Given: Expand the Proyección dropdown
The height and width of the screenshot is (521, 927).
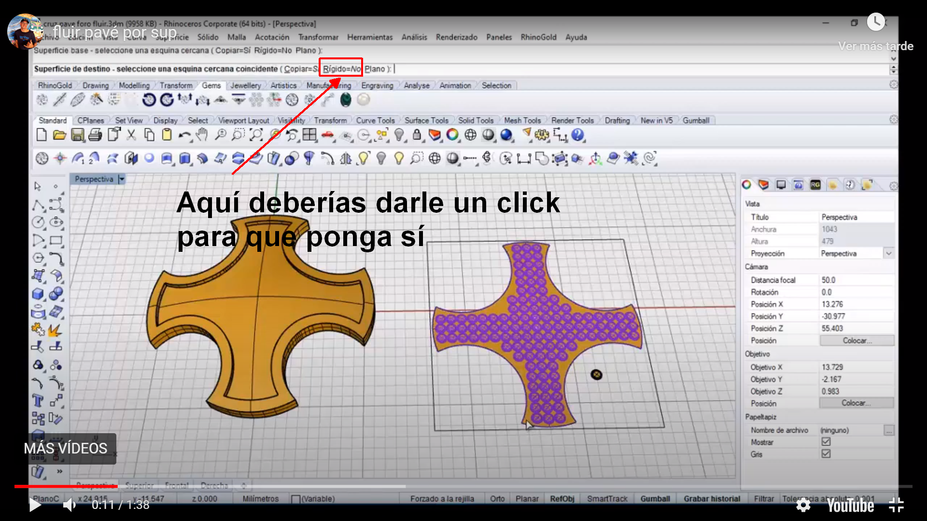Looking at the screenshot, I should (889, 253).
